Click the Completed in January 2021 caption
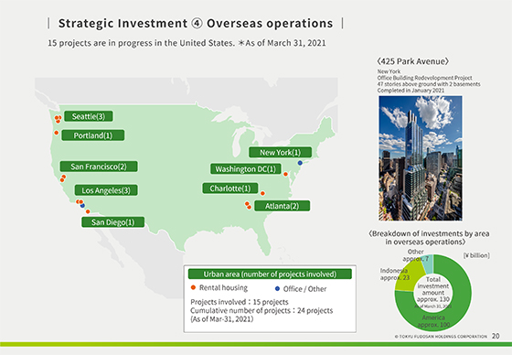The image size is (512, 355). click(x=411, y=91)
